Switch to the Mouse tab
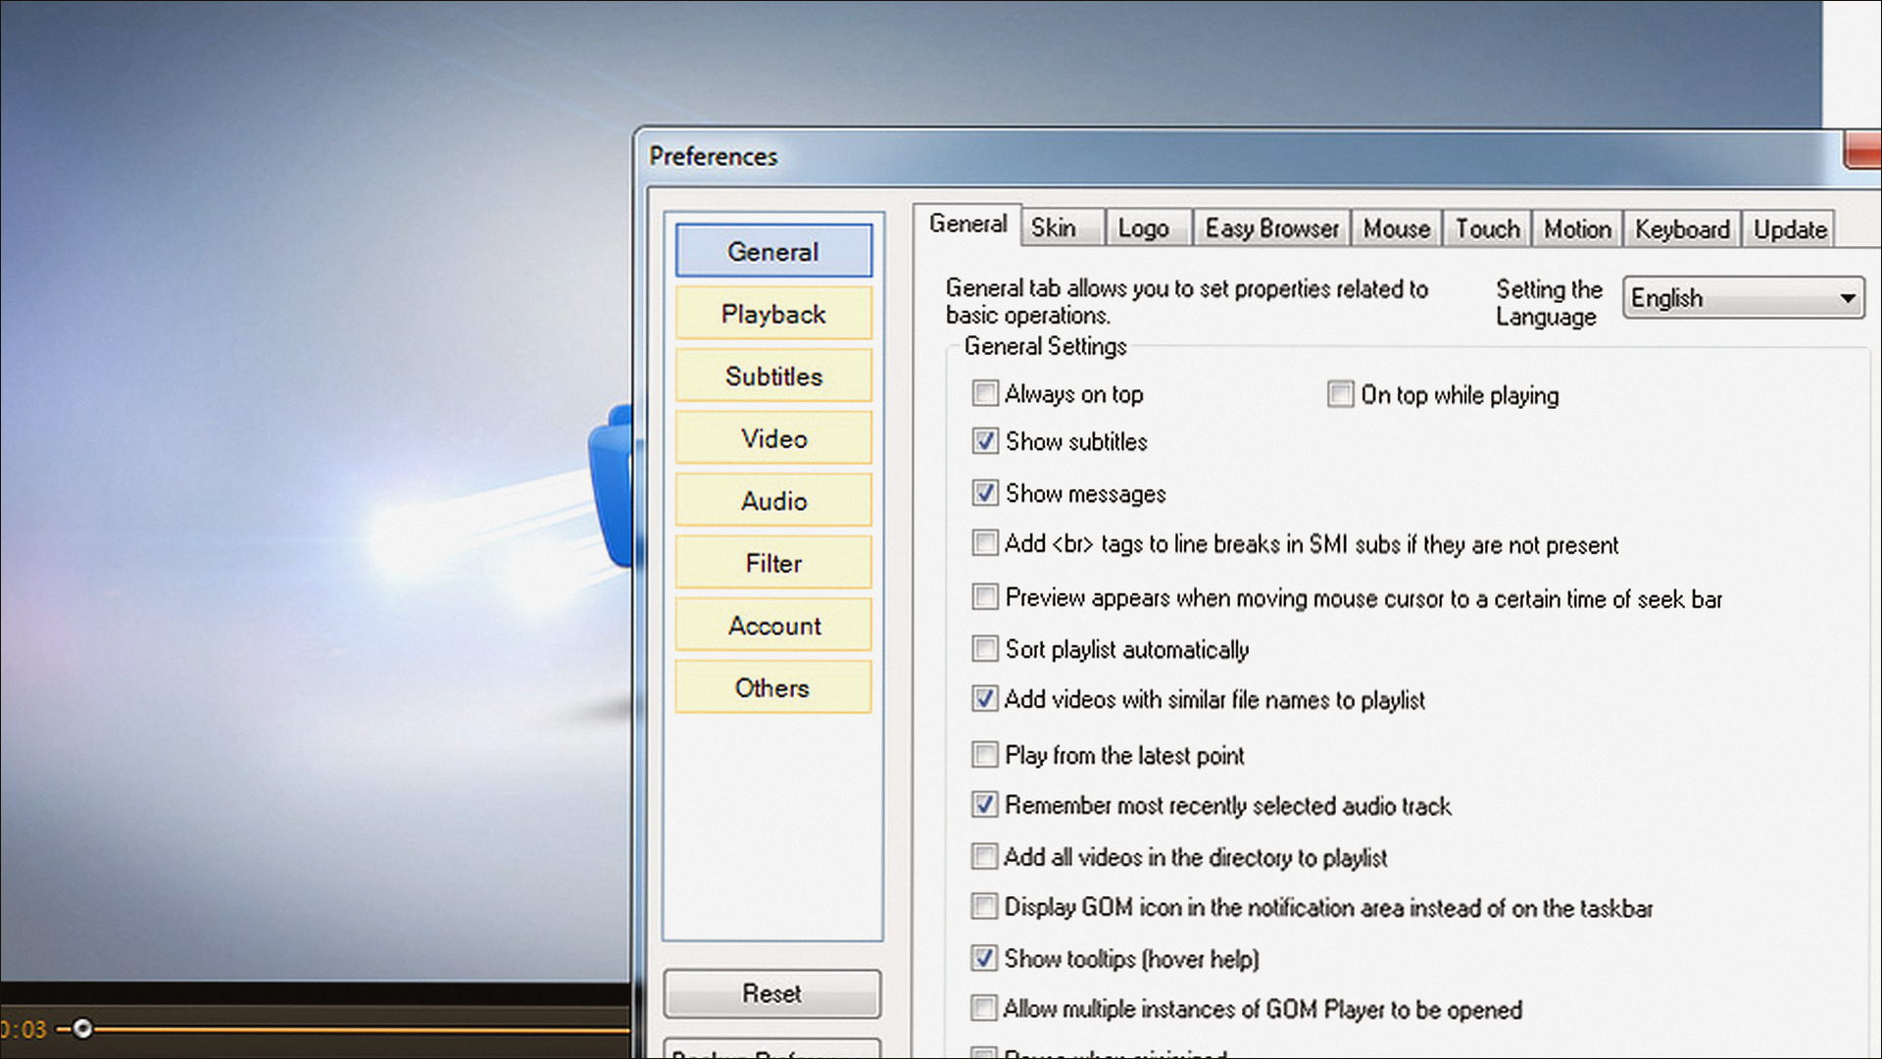 tap(1396, 228)
